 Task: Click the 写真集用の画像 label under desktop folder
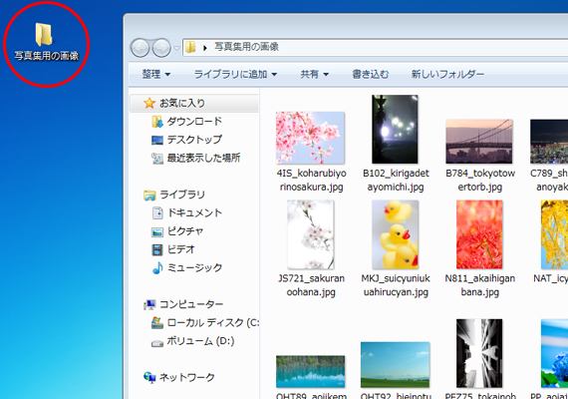coord(47,56)
